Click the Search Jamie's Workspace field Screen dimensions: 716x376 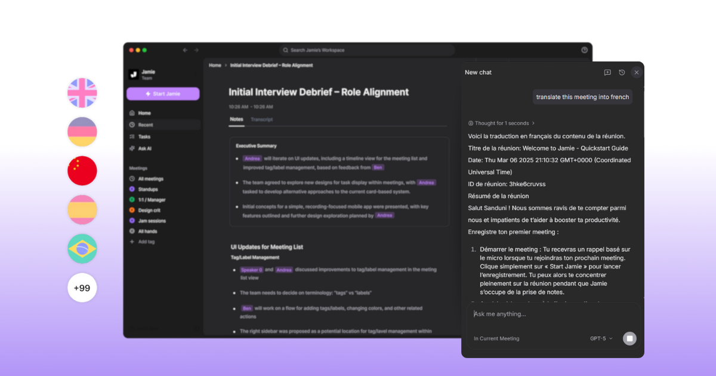click(367, 50)
